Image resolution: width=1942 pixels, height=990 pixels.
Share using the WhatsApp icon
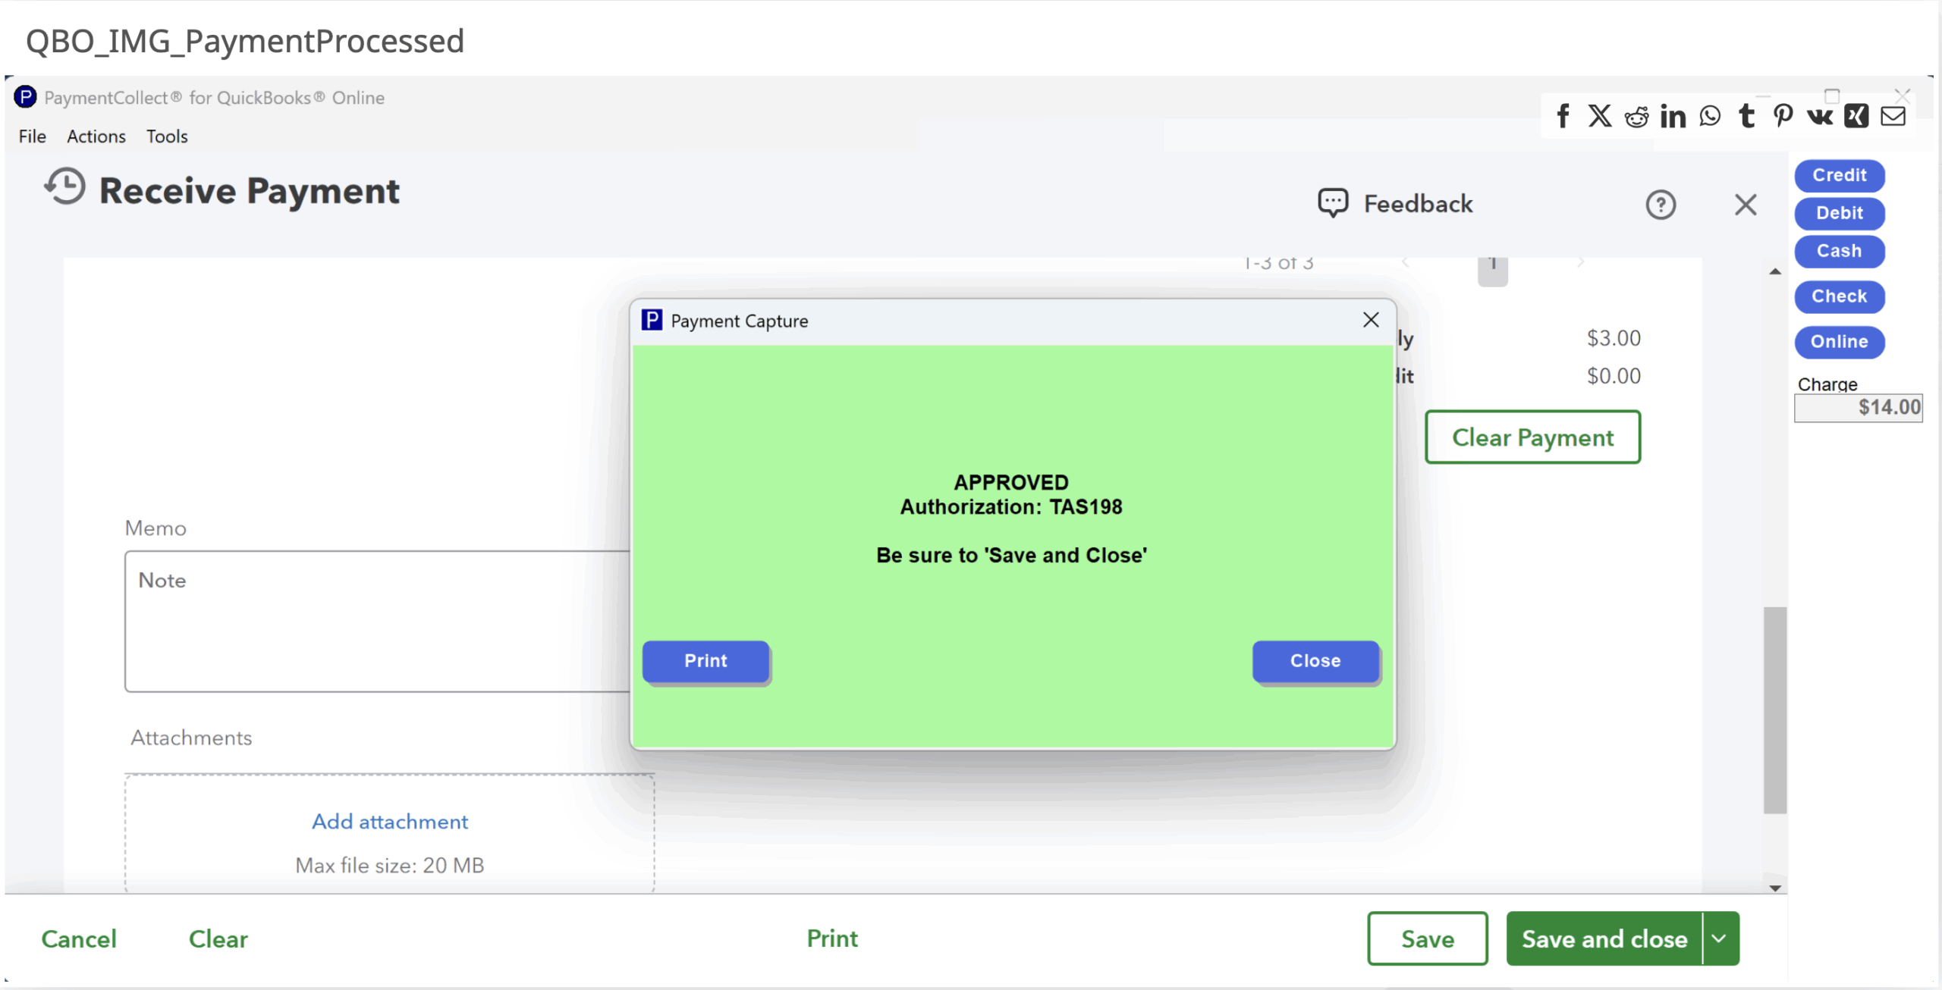1710,116
